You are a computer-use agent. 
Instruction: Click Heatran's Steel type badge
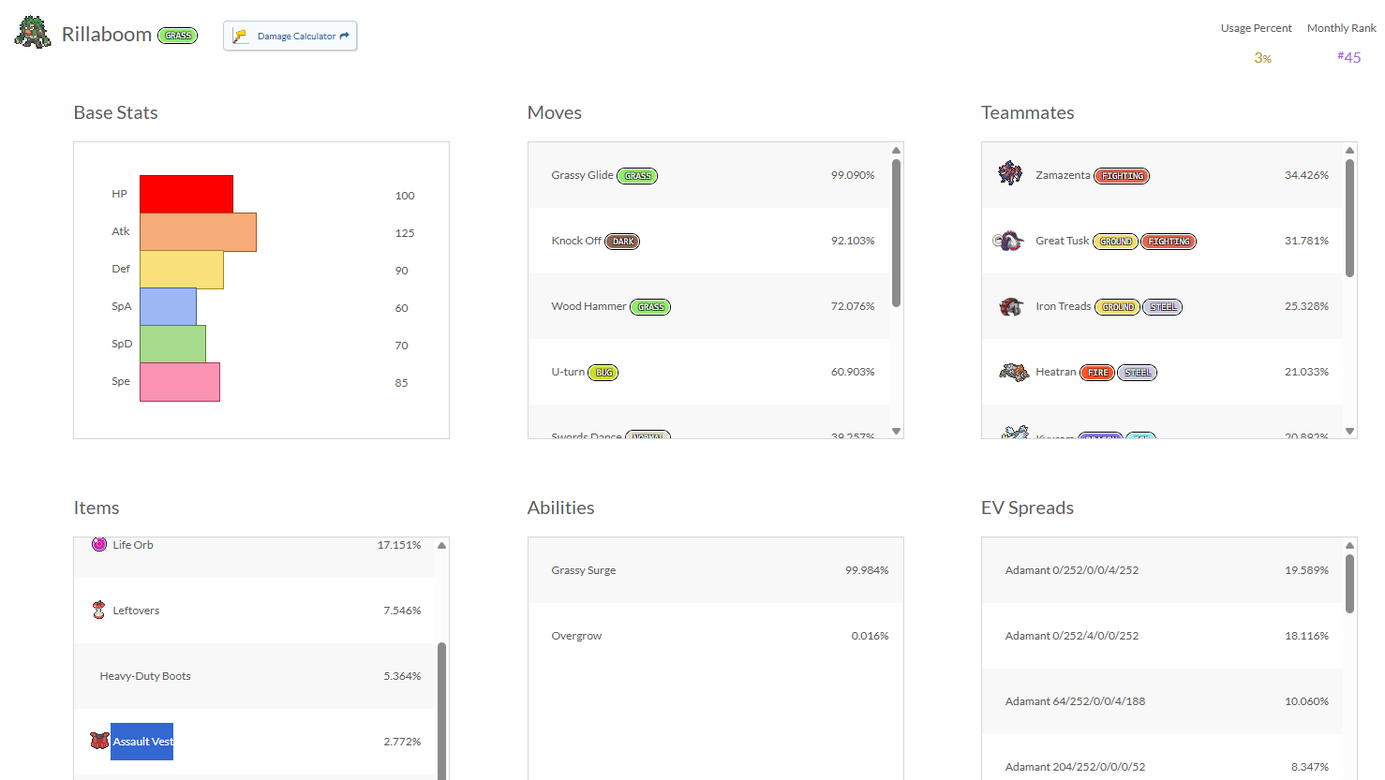pyautogui.click(x=1137, y=373)
